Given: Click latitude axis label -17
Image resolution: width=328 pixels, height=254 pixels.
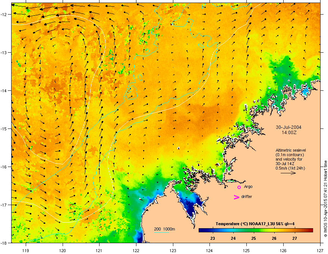Looking at the screenshot, I should tap(4, 205).
